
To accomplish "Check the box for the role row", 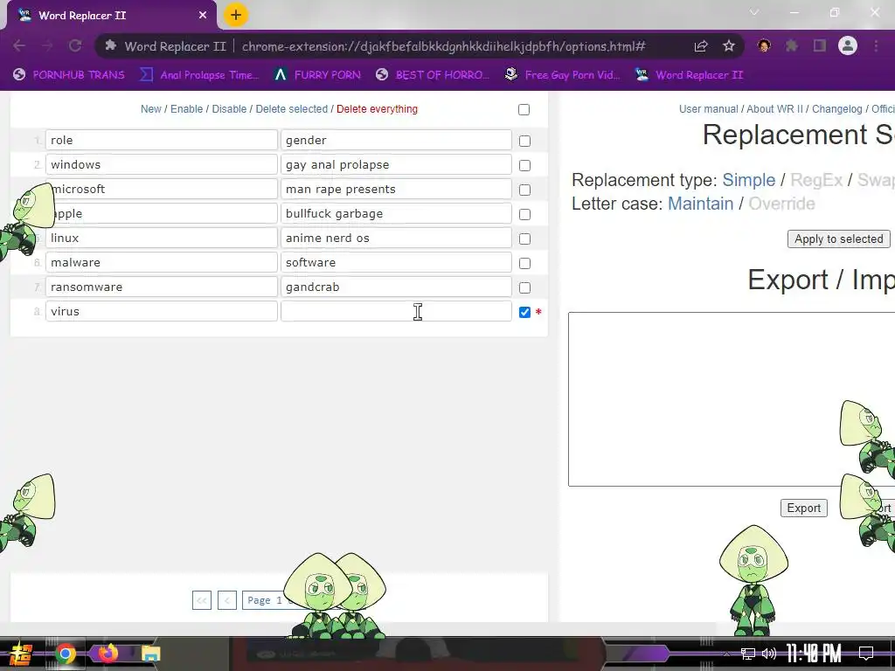I will click(524, 141).
